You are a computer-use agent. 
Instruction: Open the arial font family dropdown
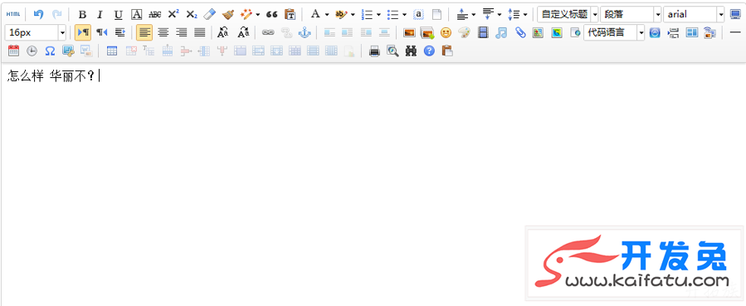(x=694, y=14)
